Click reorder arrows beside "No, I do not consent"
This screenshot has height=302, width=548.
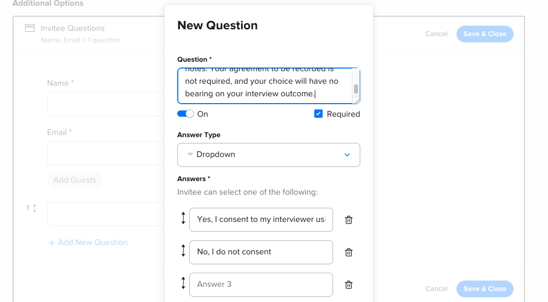(183, 251)
